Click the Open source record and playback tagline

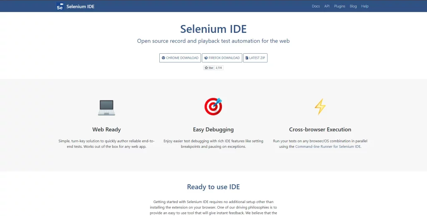pyautogui.click(x=213, y=41)
